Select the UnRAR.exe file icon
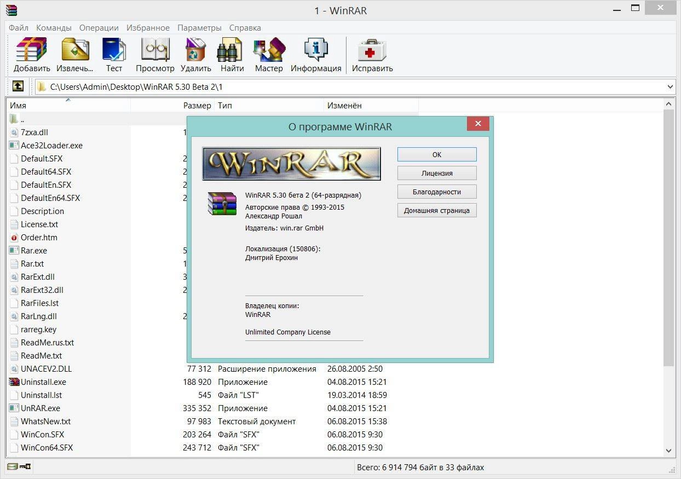This screenshot has width=681, height=479. pos(14,408)
